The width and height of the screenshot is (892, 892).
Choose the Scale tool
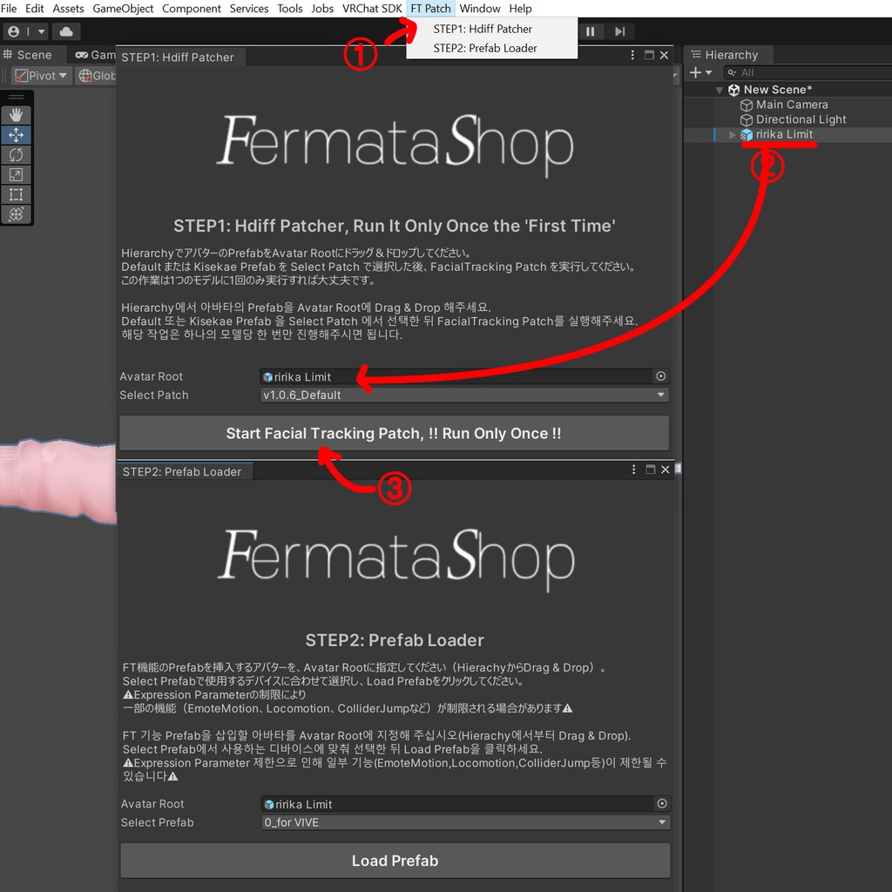coord(16,174)
